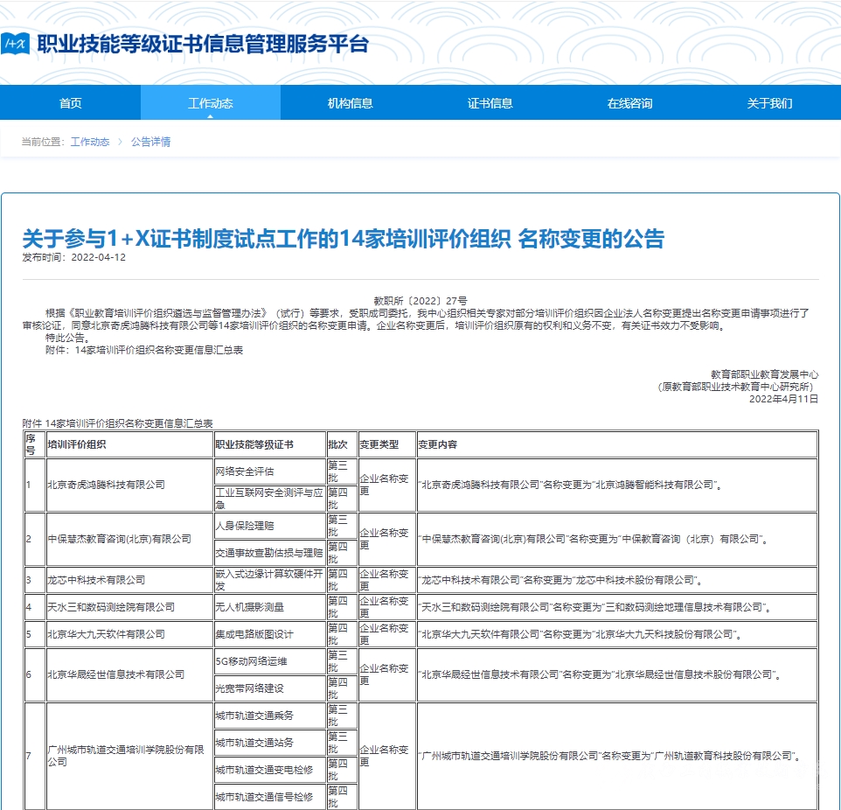The image size is (841, 810).
Task: Click the 嵌入式边缘计算软硬件开发 cell
Action: [x=270, y=580]
